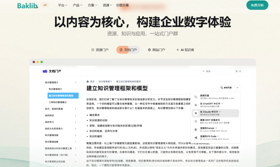Click the ChatGPT logo icon

click(196, 105)
